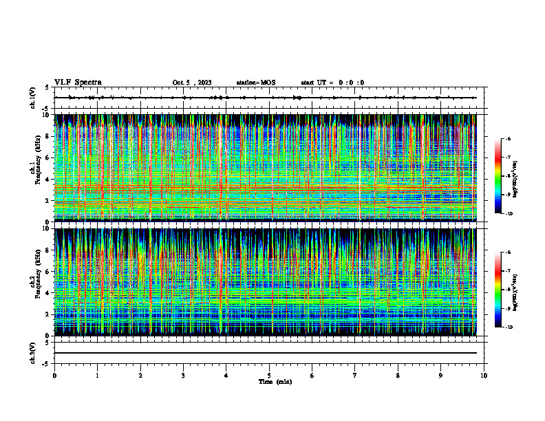Click the "station=MOS" header label

[256, 83]
